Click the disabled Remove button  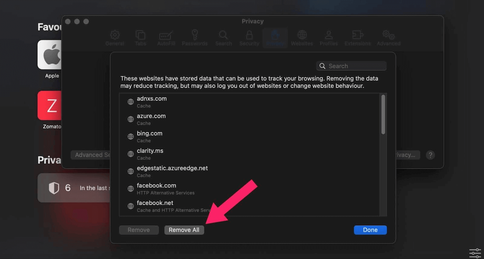pos(139,230)
